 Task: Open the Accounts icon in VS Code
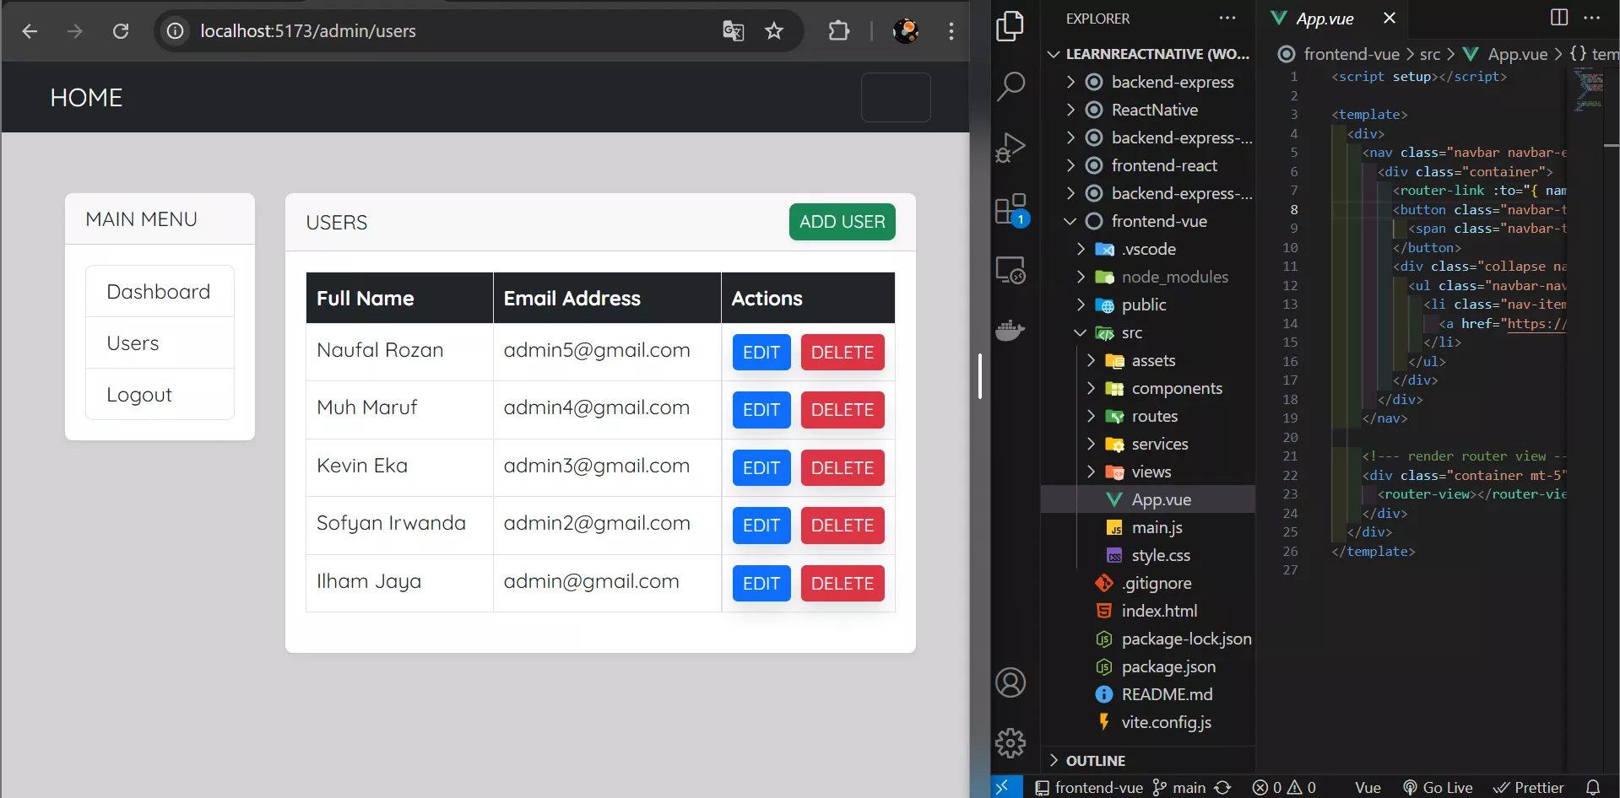point(1010,682)
